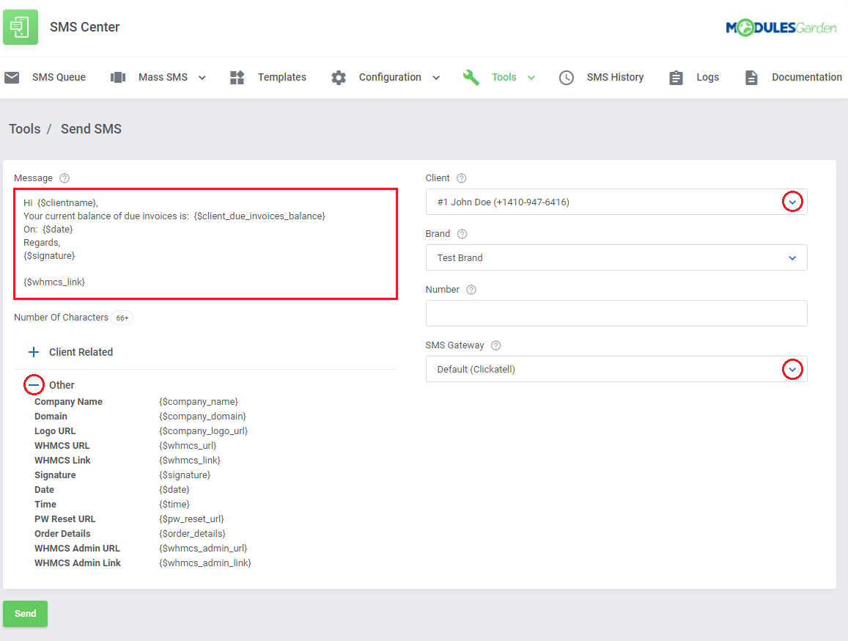
Task: Click the Message help question mark icon
Action: (64, 178)
